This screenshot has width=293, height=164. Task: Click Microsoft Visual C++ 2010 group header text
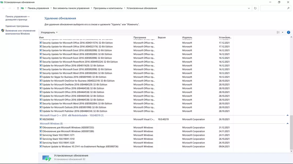pyautogui.click(x=72, y=115)
